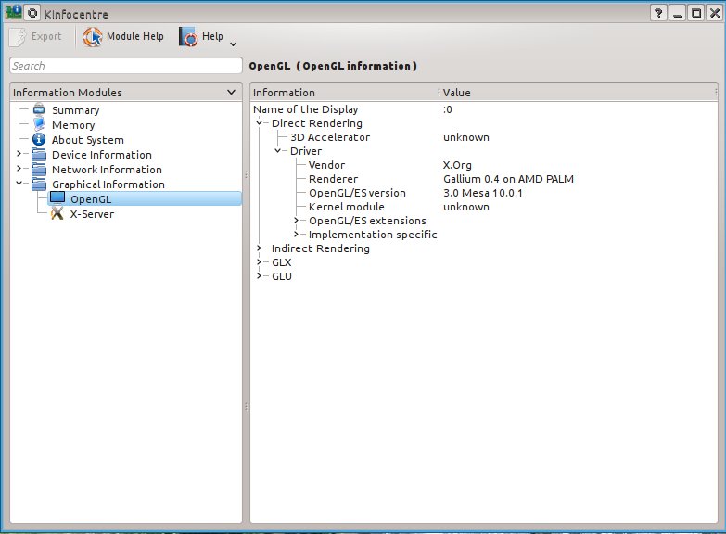Click the Device Information folder icon
Screen dimensions: 726x534
(x=39, y=155)
